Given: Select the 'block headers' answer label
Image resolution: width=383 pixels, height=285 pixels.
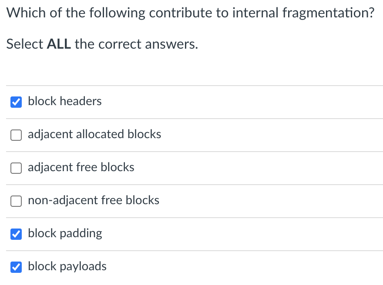Looking at the screenshot, I should point(64,101).
